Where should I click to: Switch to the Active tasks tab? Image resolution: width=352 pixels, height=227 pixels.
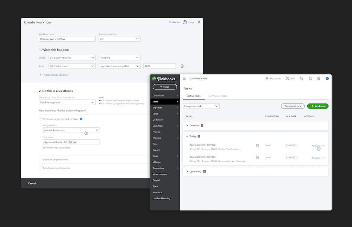click(x=194, y=96)
